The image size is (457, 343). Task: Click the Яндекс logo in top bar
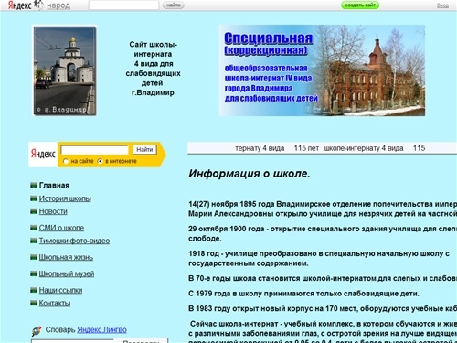(x=20, y=5)
